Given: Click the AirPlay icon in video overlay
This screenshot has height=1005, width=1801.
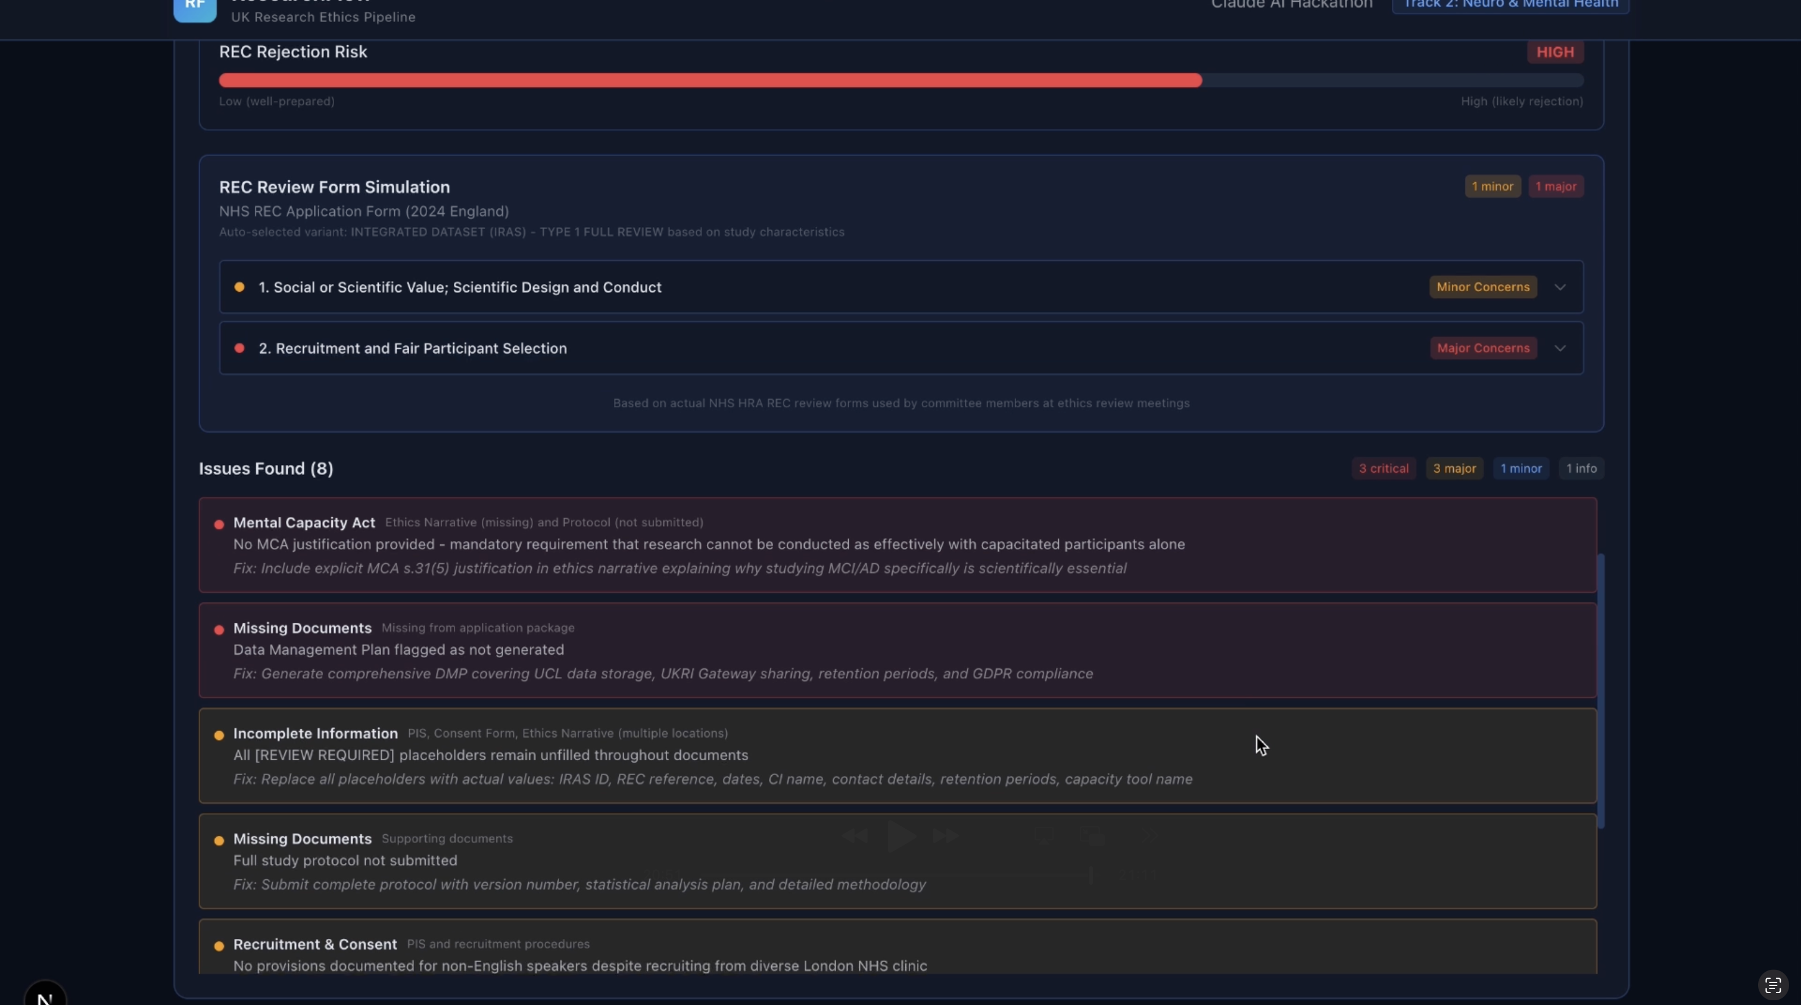Looking at the screenshot, I should [x=1044, y=836].
